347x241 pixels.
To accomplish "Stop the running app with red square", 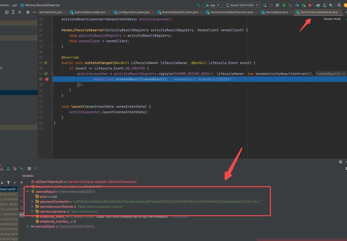I will (310, 5).
